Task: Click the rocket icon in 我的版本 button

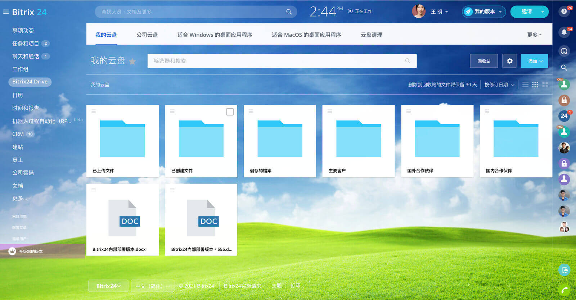Action: 468,12
